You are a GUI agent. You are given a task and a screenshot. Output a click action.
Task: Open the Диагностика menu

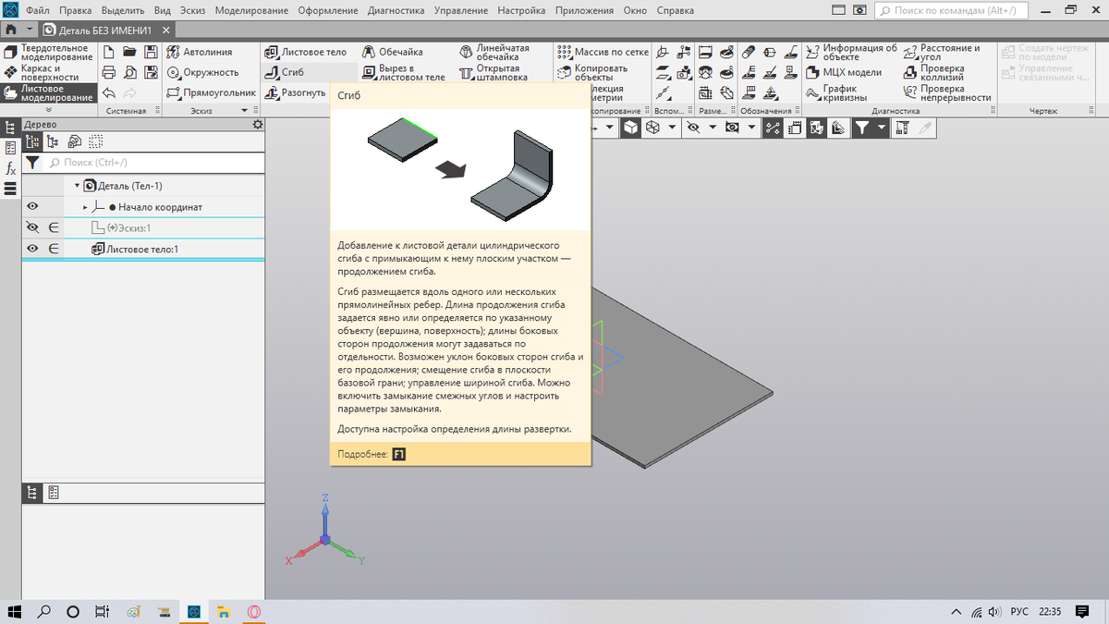click(396, 11)
